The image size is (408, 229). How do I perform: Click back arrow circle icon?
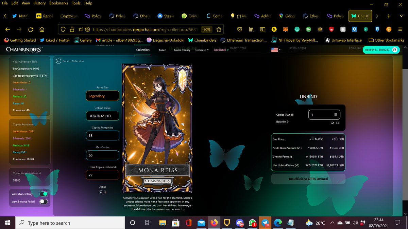tap(58, 61)
